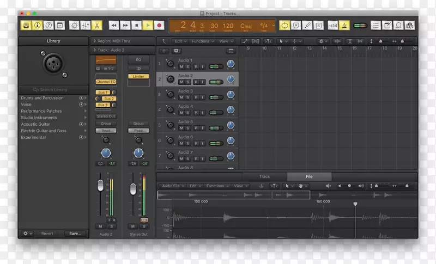Click the Rewind transport button
This screenshot has height=264, width=436.
pyautogui.click(x=113, y=25)
